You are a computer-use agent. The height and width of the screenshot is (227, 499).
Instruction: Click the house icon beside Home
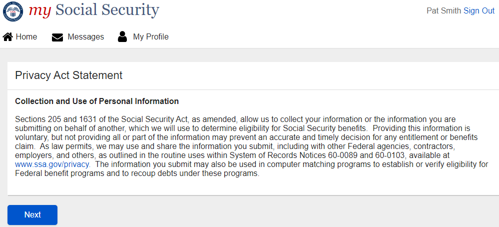(7, 37)
